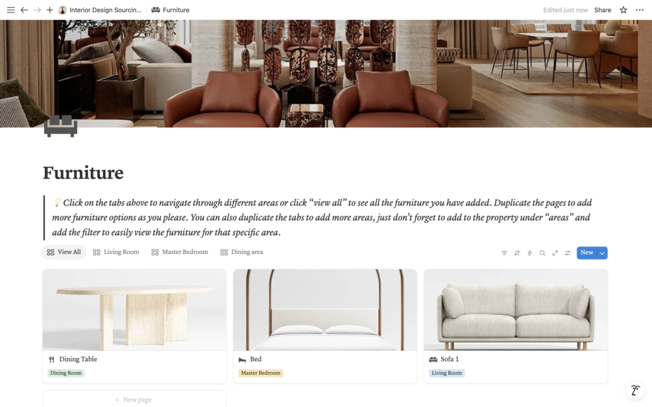Click the blue New button
Image resolution: width=652 pixels, height=407 pixels.
click(586, 253)
